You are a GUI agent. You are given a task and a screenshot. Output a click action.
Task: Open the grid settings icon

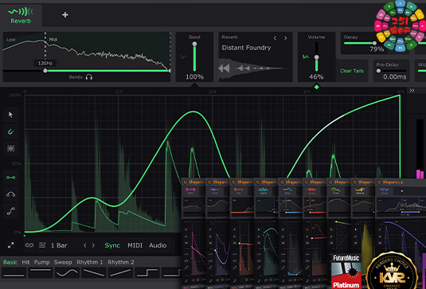tap(10, 148)
